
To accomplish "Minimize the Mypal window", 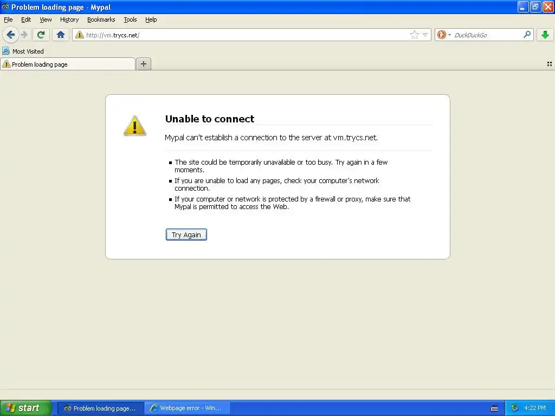I will click(523, 6).
